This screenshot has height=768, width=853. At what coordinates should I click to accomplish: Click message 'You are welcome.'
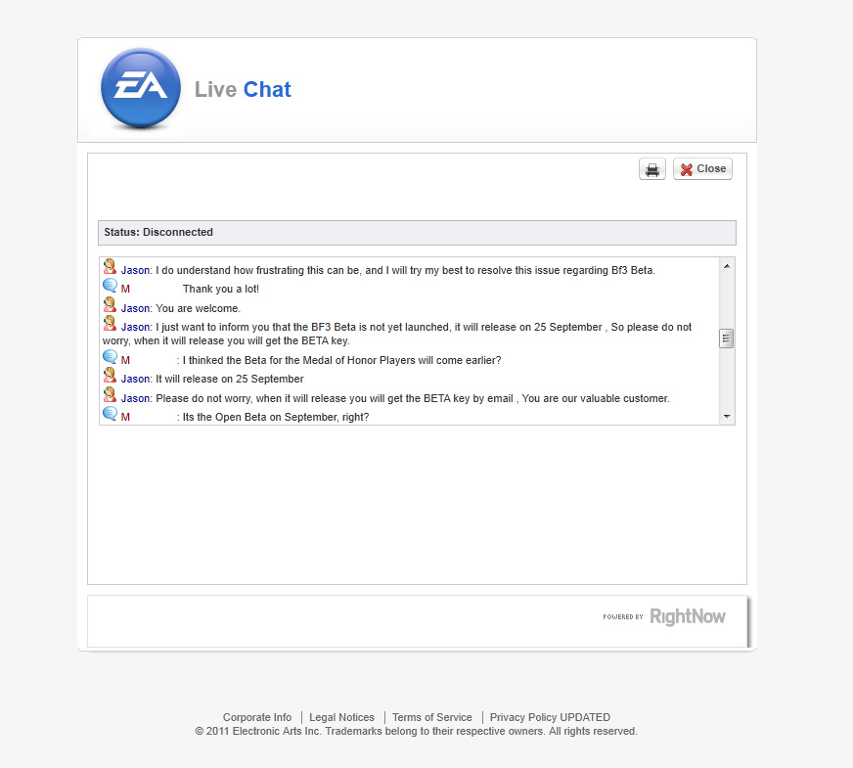(x=198, y=308)
